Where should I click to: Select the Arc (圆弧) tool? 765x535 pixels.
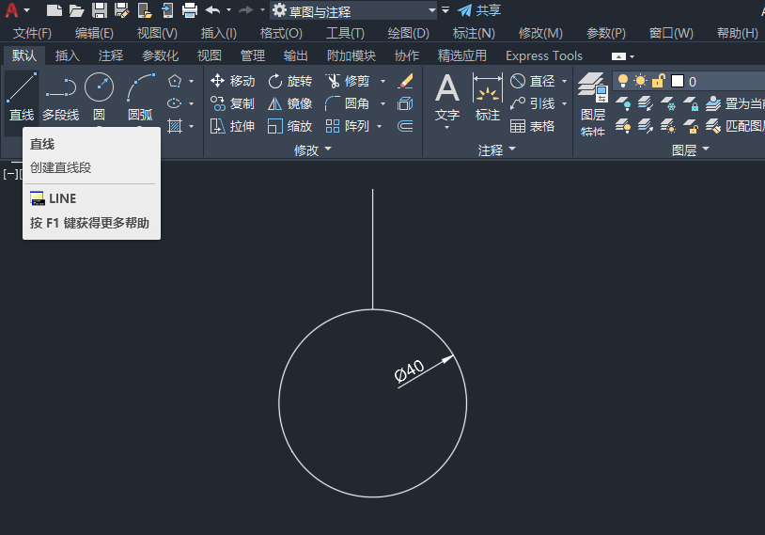141,97
